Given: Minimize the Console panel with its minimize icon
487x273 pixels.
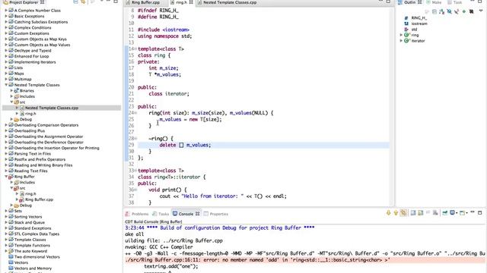Looking at the screenshot, I should (x=473, y=212).
